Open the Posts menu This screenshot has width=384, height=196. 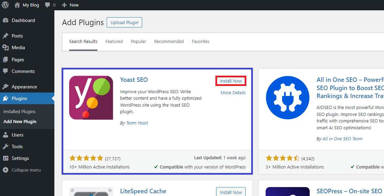(x=17, y=36)
